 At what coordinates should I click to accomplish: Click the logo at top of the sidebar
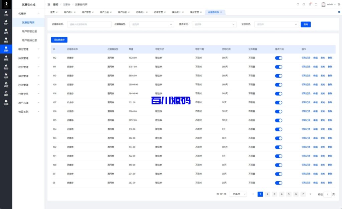click(6, 4)
